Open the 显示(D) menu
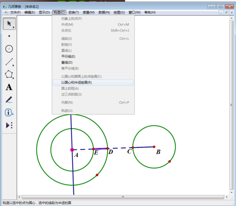The width and height of the screenshot is (236, 206). pyautogui.click(x=44, y=12)
